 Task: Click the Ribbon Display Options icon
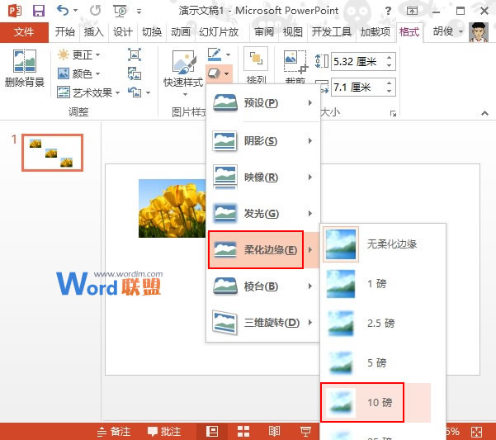coord(412,11)
